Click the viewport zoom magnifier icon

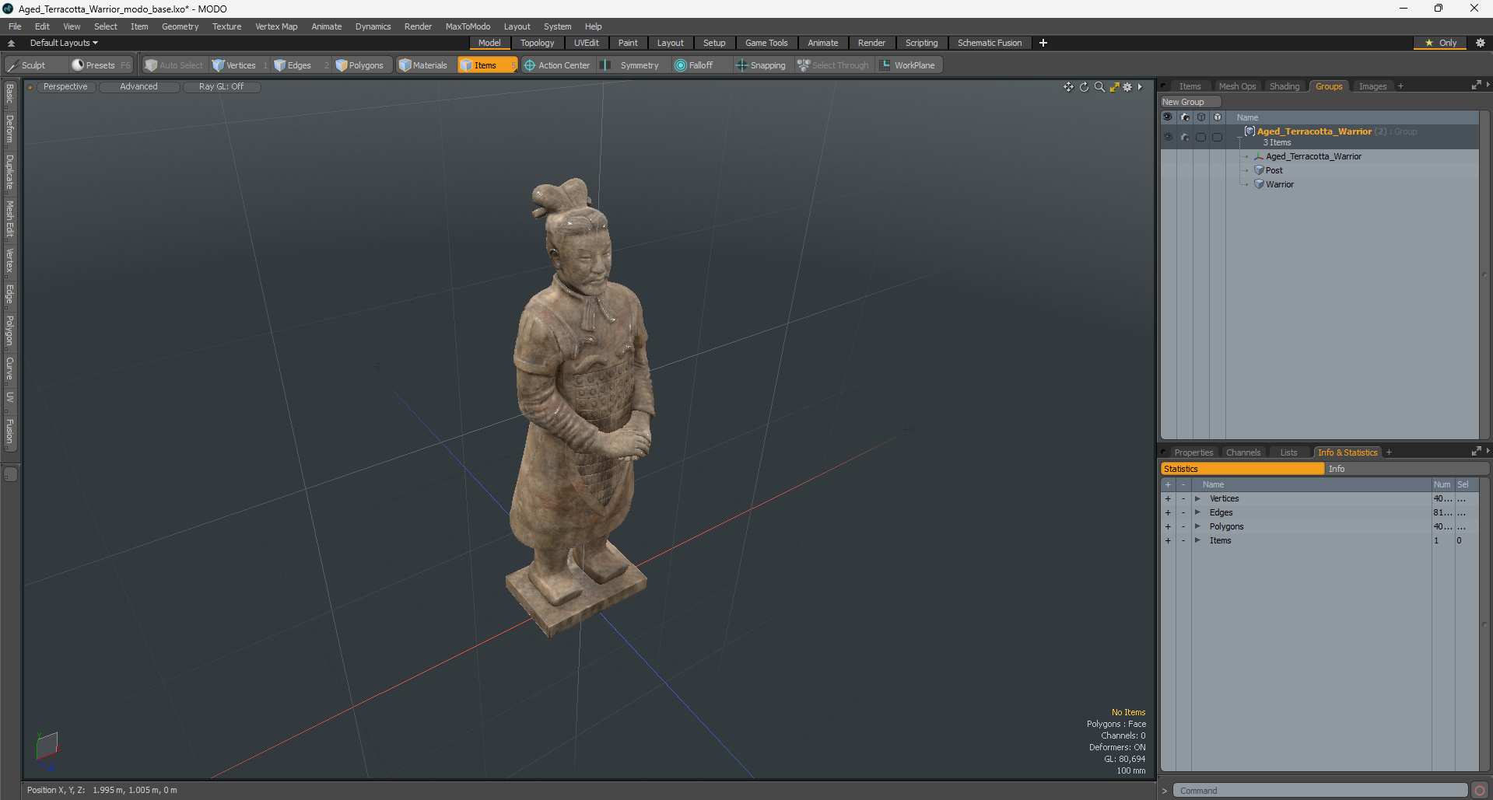(1099, 87)
